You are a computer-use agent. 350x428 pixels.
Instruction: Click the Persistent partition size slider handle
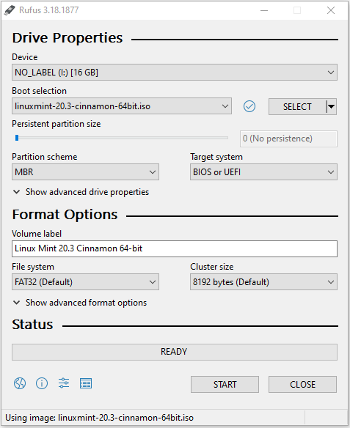coord(17,138)
